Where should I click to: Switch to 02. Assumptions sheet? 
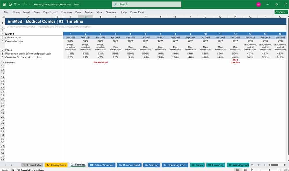coord(56,165)
